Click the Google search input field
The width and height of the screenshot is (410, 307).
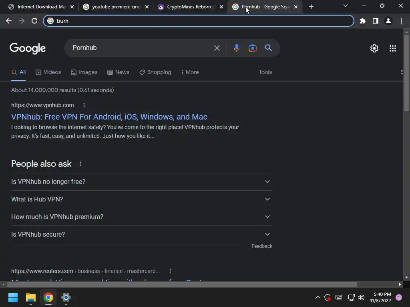coord(141,48)
